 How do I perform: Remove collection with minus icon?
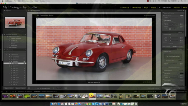click(23, 50)
